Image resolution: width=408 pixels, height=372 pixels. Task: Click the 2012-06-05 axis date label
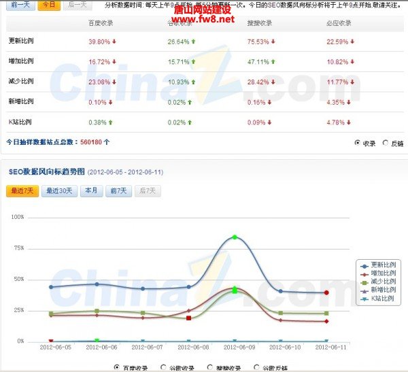tap(56, 348)
